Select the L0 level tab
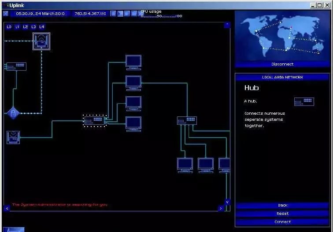Viewport: 333px width, 232px height. tap(9, 27)
